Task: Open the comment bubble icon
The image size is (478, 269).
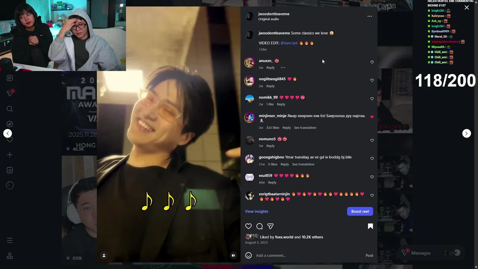Action: click(x=260, y=226)
